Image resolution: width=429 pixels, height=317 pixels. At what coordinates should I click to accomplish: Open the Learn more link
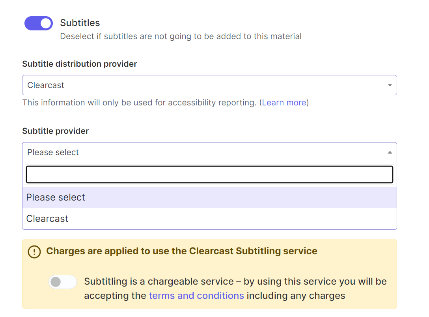click(284, 103)
